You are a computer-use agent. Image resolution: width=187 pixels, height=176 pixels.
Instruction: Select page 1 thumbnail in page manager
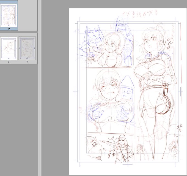tap(9, 15)
